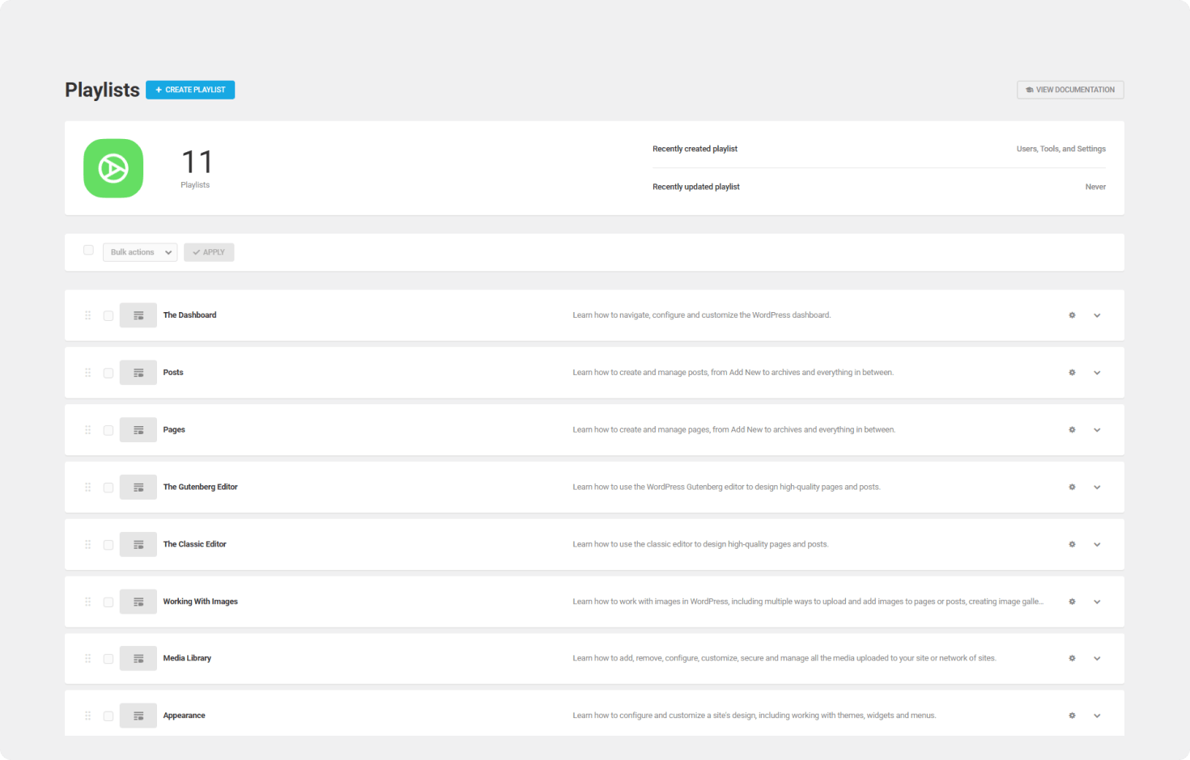Viewport: 1190px width, 760px height.
Task: Click gear icon on Appearance row
Action: pyautogui.click(x=1072, y=716)
